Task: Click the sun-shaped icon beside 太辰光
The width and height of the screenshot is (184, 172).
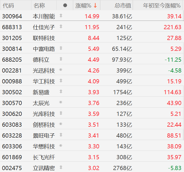Action: [x=61, y=102]
